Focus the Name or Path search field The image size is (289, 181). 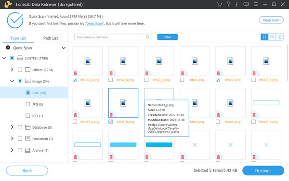pos(113,37)
